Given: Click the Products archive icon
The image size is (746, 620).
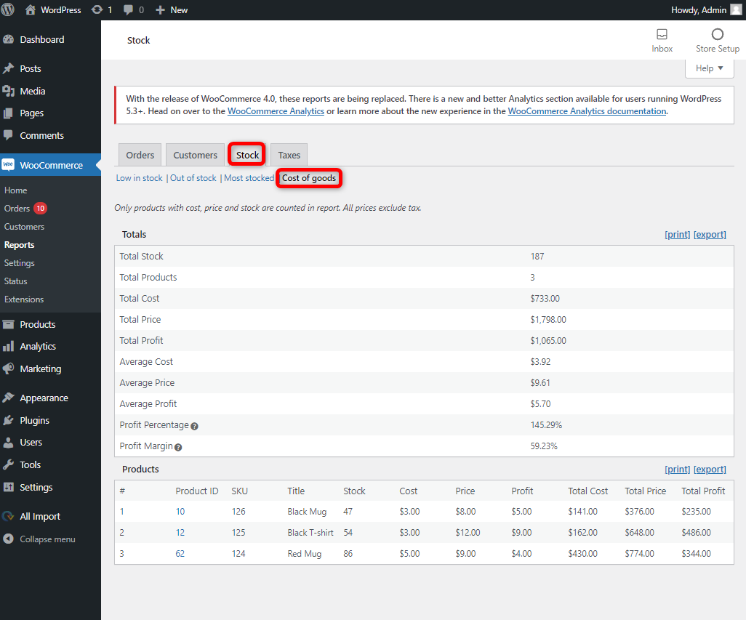Looking at the screenshot, I should click(8, 324).
